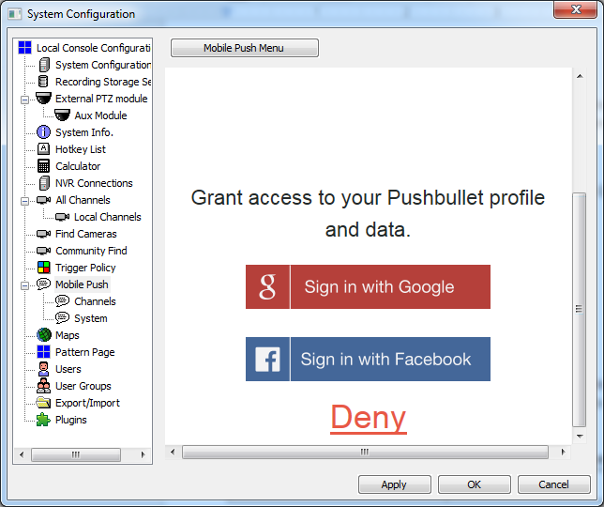Click the Apply button
Screen dimensions: 604x507
pos(395,484)
